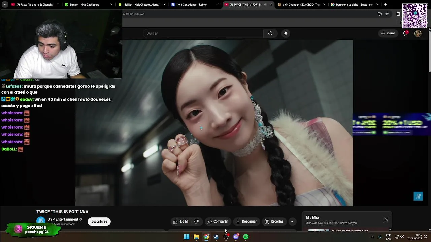Click the Recortar clip button
431x242 pixels.
coord(274,221)
